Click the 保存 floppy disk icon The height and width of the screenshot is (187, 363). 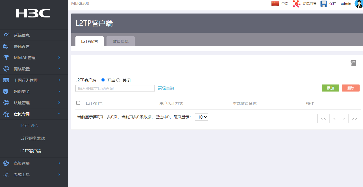click(x=324, y=4)
